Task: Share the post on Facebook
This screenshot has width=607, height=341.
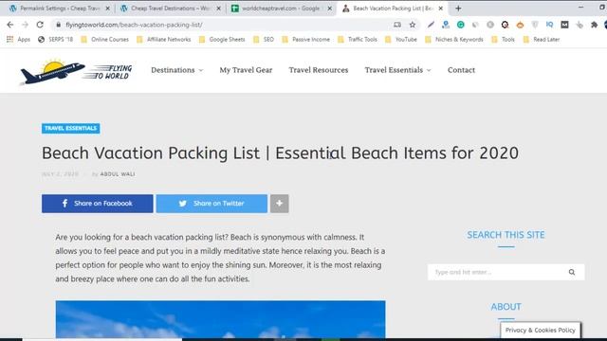Action: coord(98,204)
